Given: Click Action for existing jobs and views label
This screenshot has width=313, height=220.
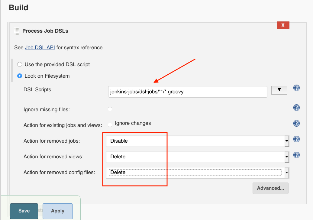Looking at the screenshot, I should coord(63,125).
